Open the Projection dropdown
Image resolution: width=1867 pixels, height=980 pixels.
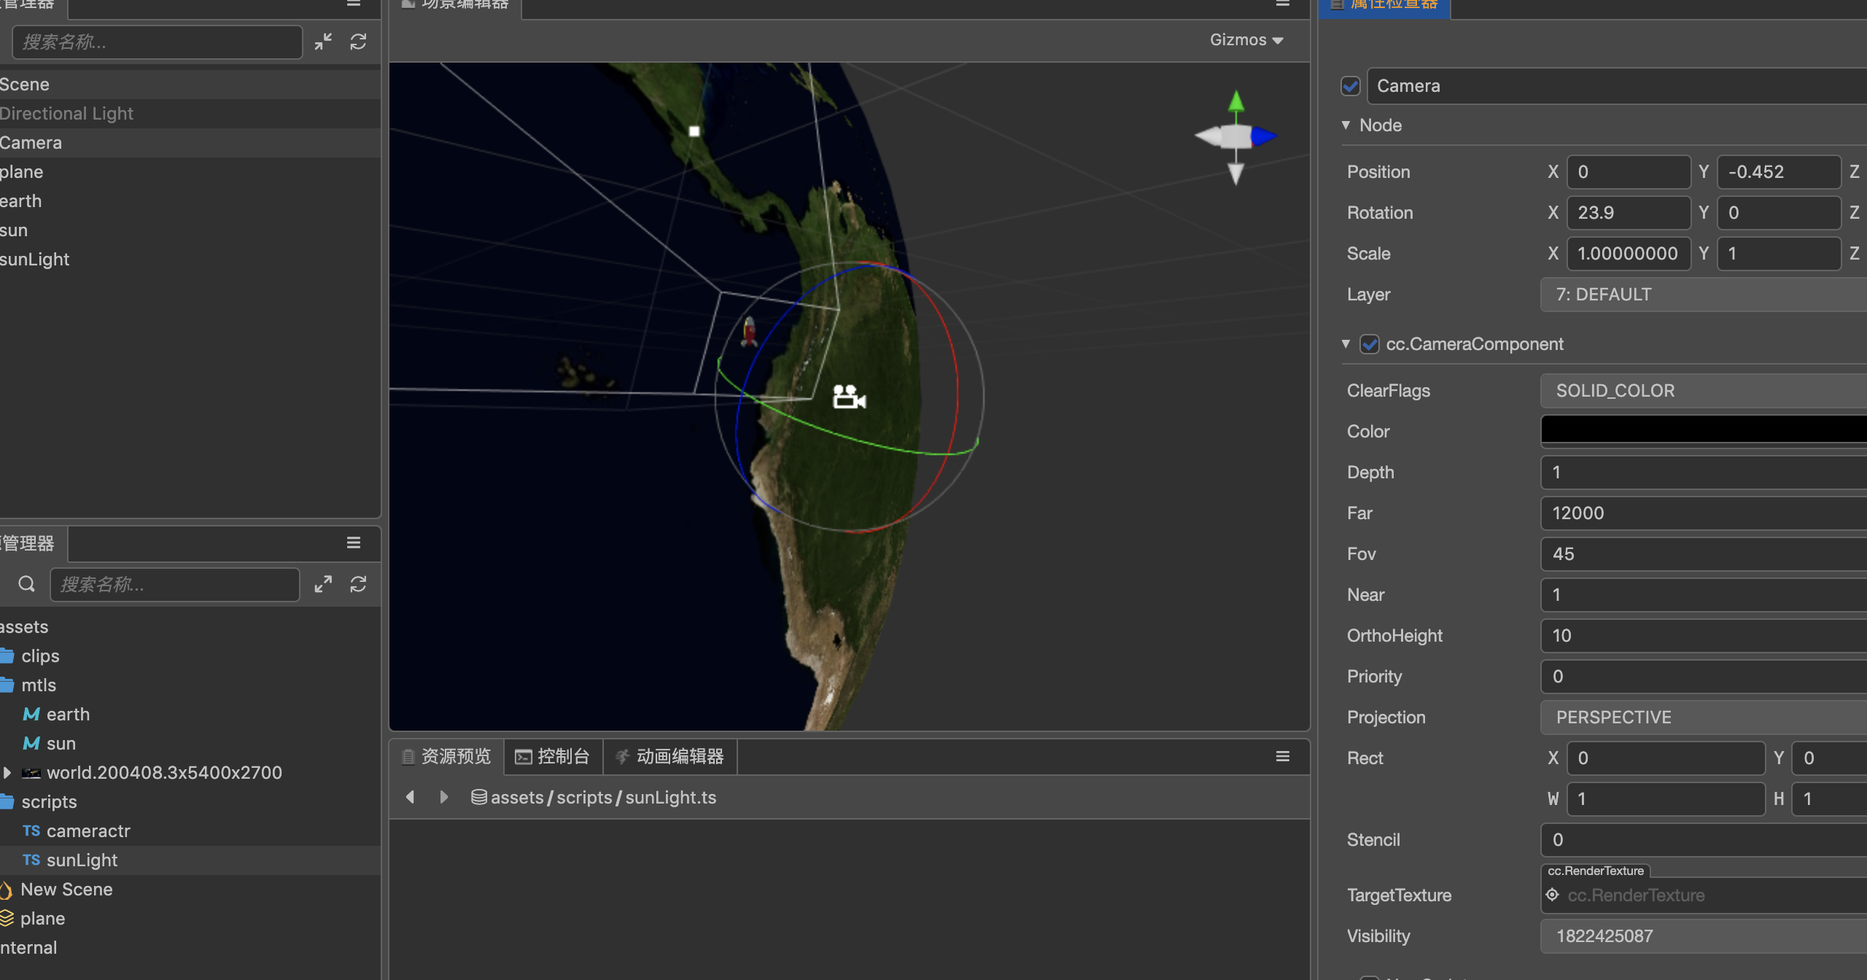[1704, 717]
